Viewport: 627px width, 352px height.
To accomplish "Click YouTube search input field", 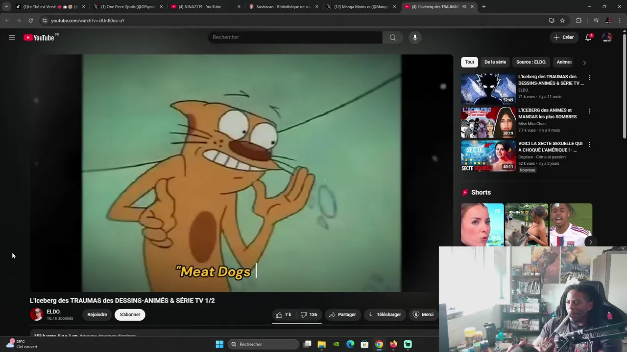I will tap(295, 37).
